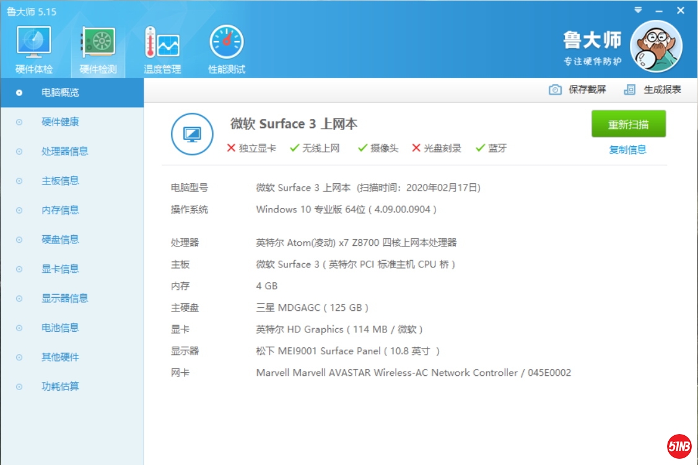Click the blue computer monitor icon
The image size is (698, 465).
point(192,134)
